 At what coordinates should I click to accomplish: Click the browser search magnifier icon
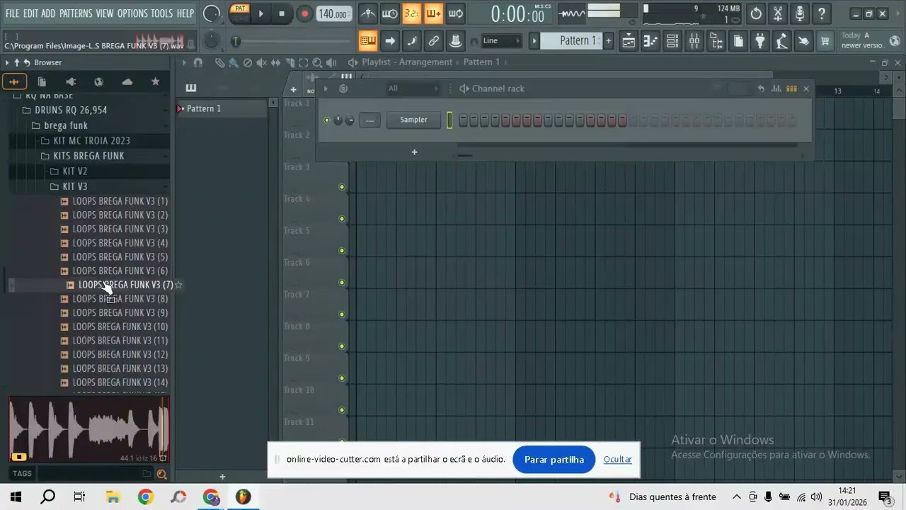coord(161,475)
